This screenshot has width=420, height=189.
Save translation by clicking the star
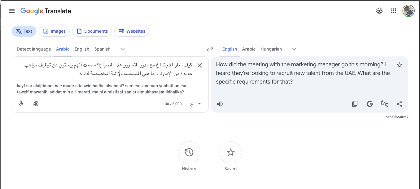point(400,65)
